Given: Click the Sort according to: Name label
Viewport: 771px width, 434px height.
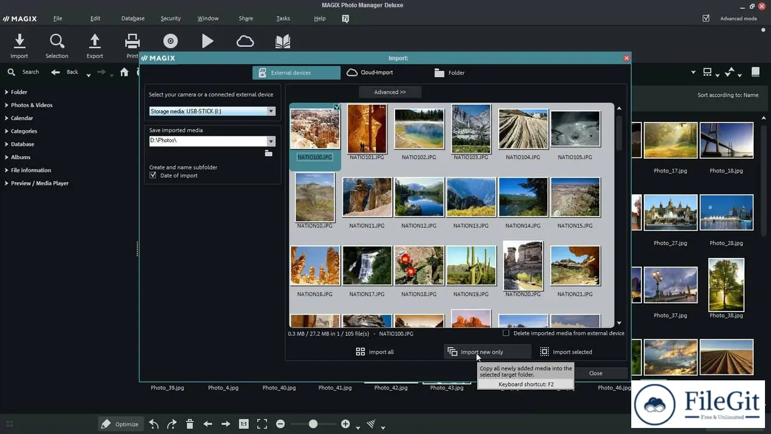Looking at the screenshot, I should pyautogui.click(x=728, y=95).
